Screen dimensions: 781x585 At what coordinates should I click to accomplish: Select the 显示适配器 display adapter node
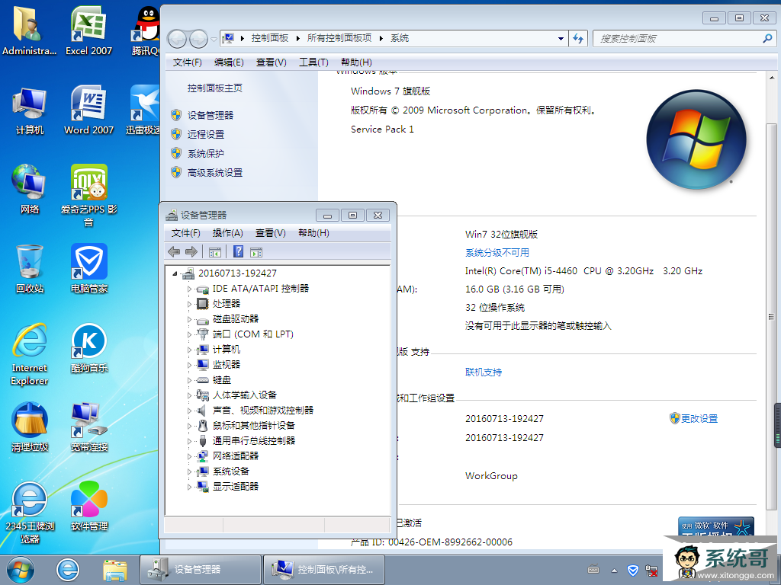235,487
